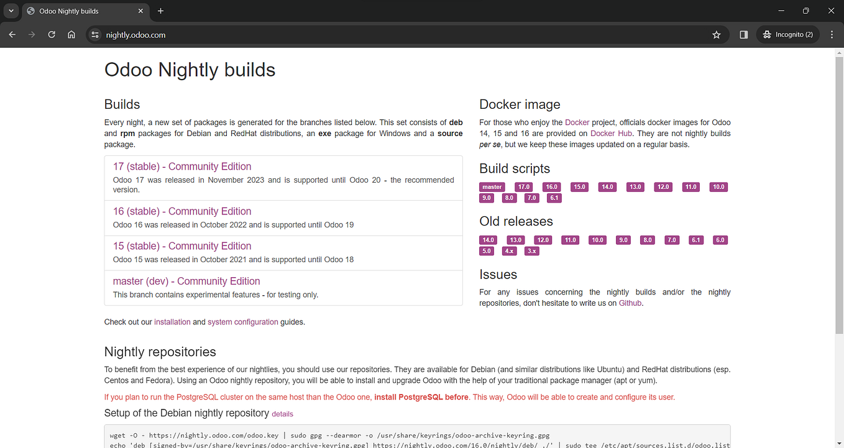Image resolution: width=844 pixels, height=448 pixels.
Task: Click the site information icon in address bar
Action: pyautogui.click(x=95, y=35)
